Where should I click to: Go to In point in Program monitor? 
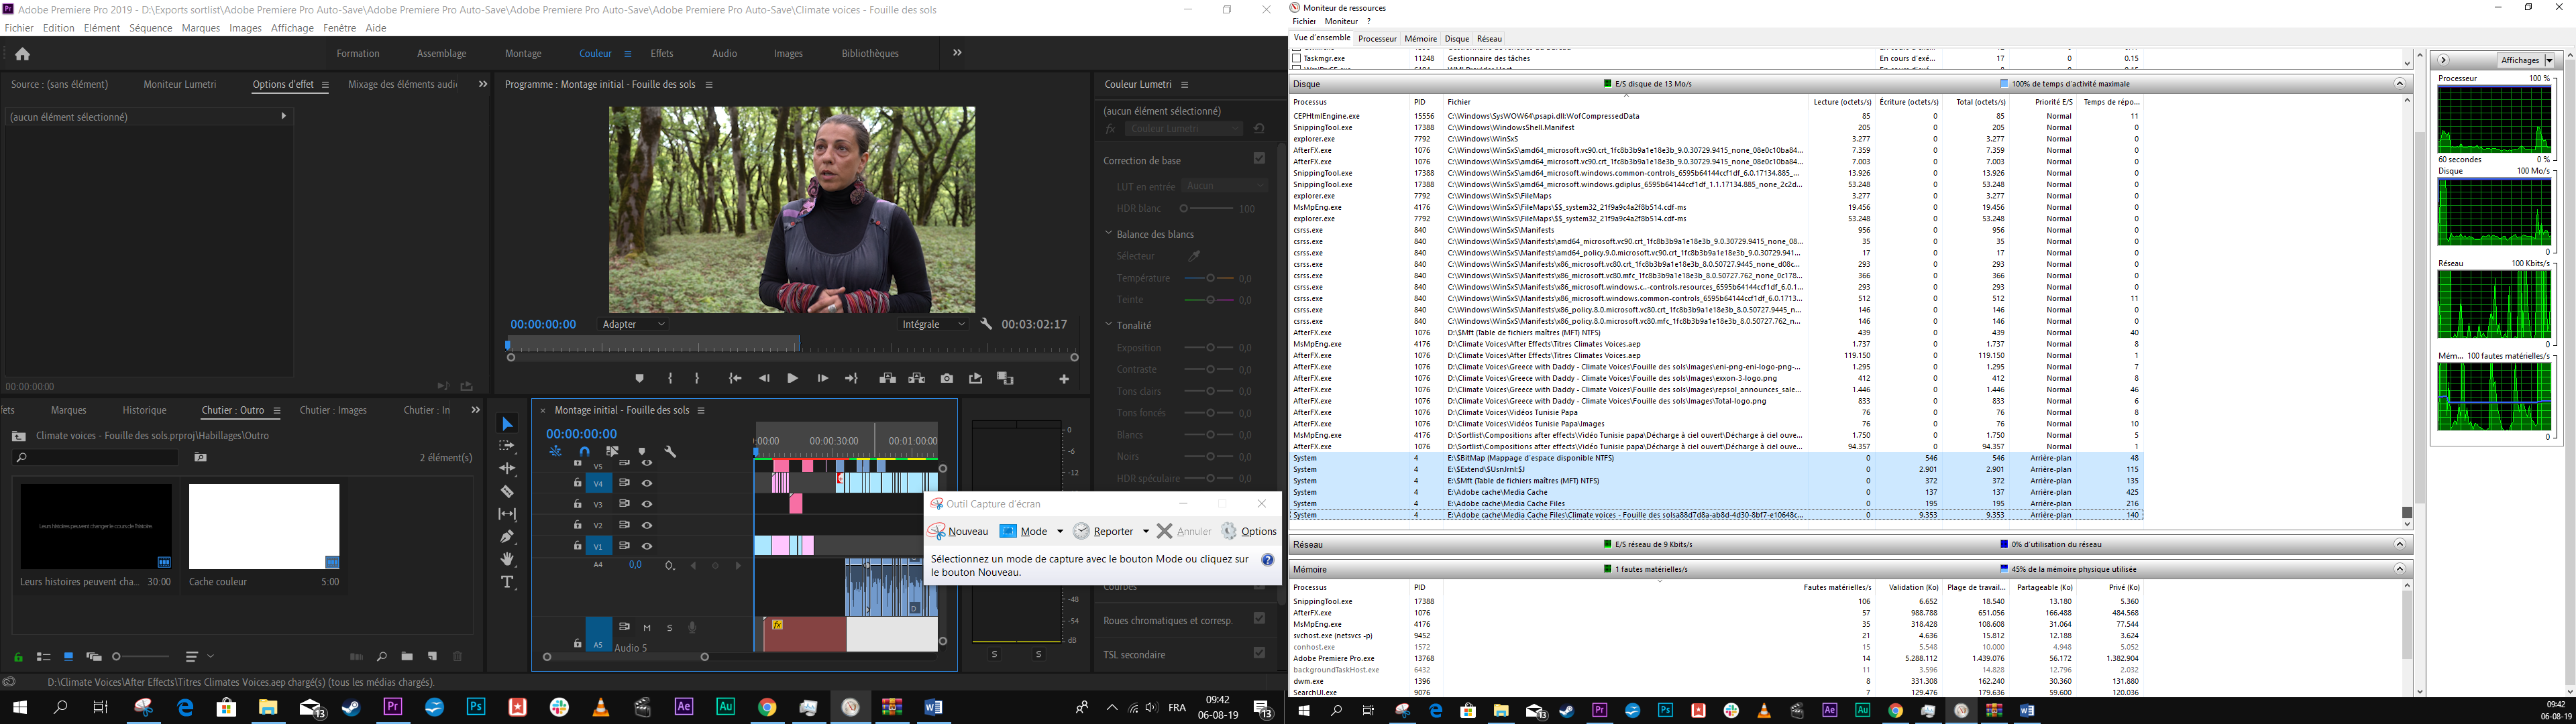735,379
